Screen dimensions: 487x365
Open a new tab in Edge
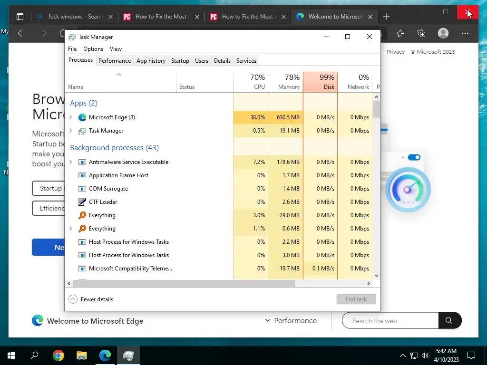point(386,17)
